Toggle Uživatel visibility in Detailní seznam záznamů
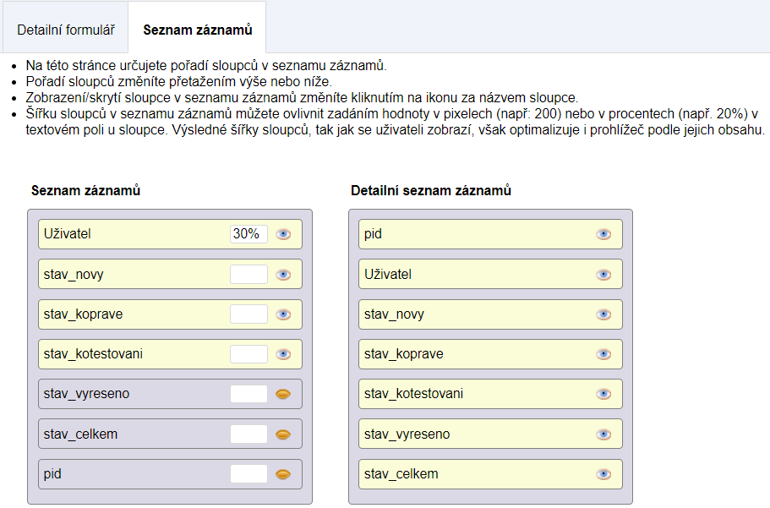The width and height of the screenshot is (770, 508). tap(603, 275)
